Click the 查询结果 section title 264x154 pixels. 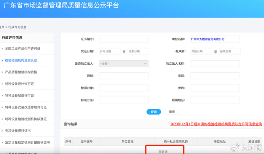[71, 124]
